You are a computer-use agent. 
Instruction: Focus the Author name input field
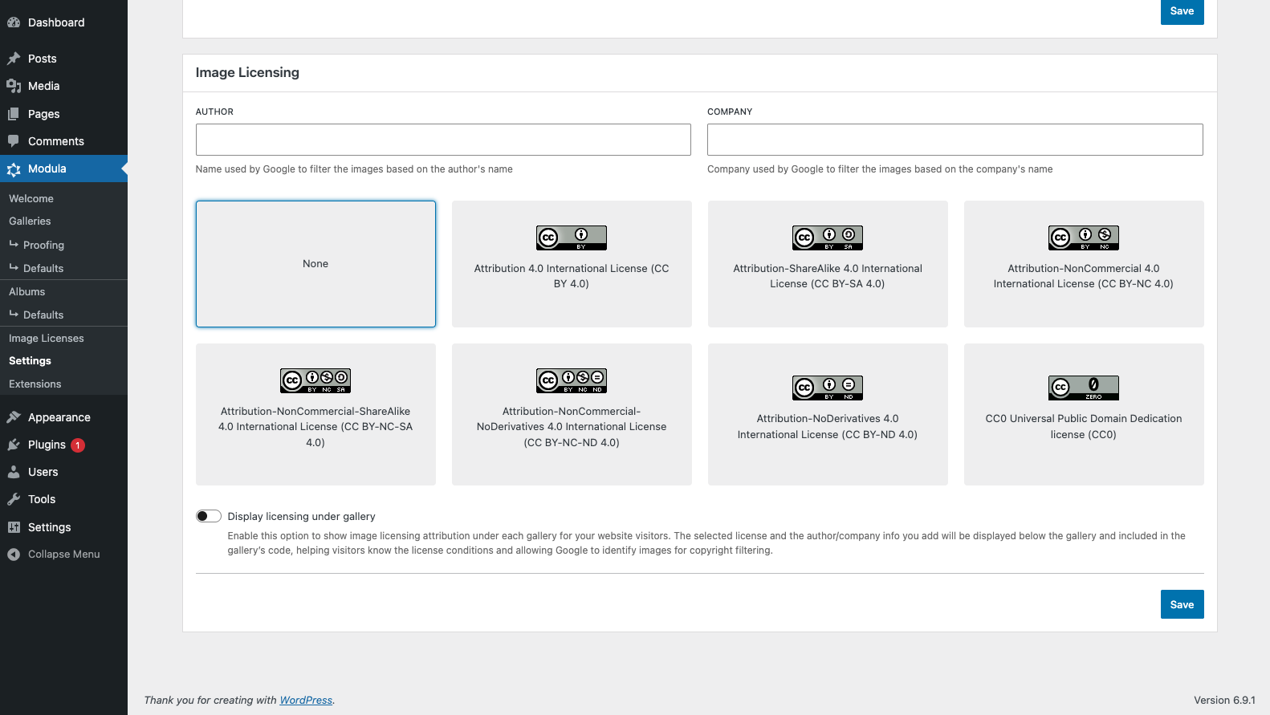(x=443, y=140)
